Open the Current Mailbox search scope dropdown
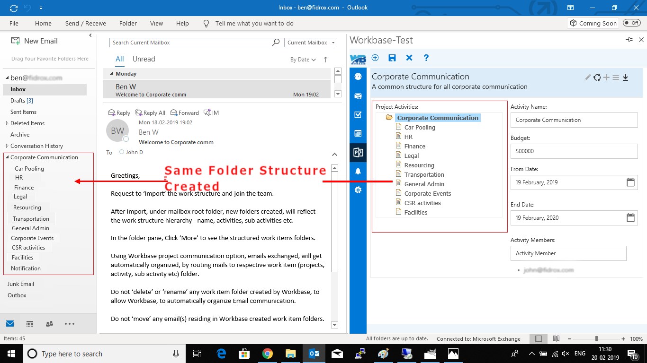 pyautogui.click(x=311, y=43)
